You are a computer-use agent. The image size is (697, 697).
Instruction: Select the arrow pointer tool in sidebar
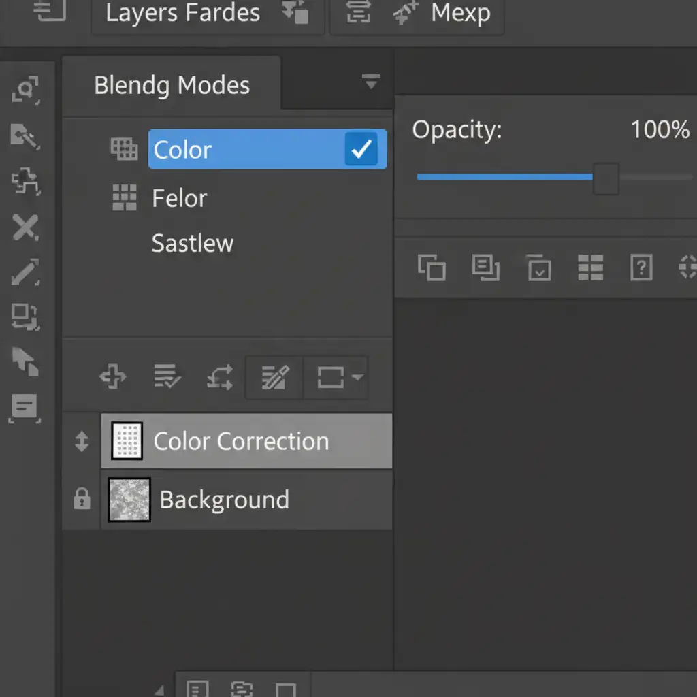click(25, 361)
